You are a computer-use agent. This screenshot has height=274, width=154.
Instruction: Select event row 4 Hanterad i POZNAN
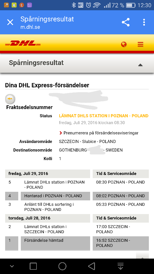(77, 196)
